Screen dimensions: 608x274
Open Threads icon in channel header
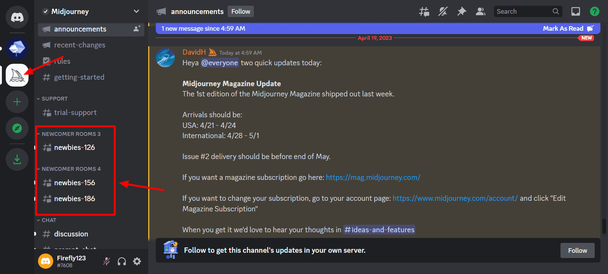[x=424, y=12]
